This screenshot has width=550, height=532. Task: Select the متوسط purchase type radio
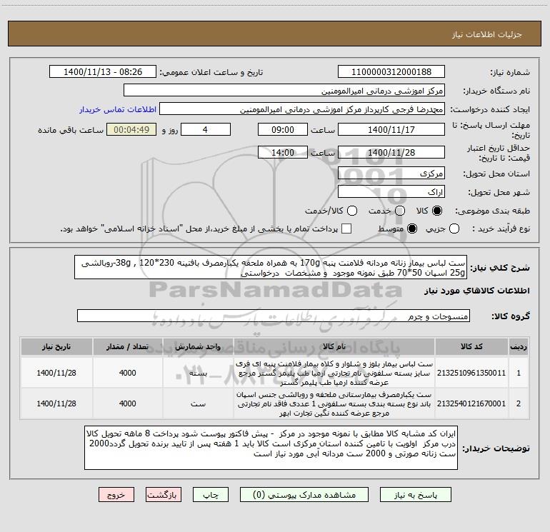point(412,229)
